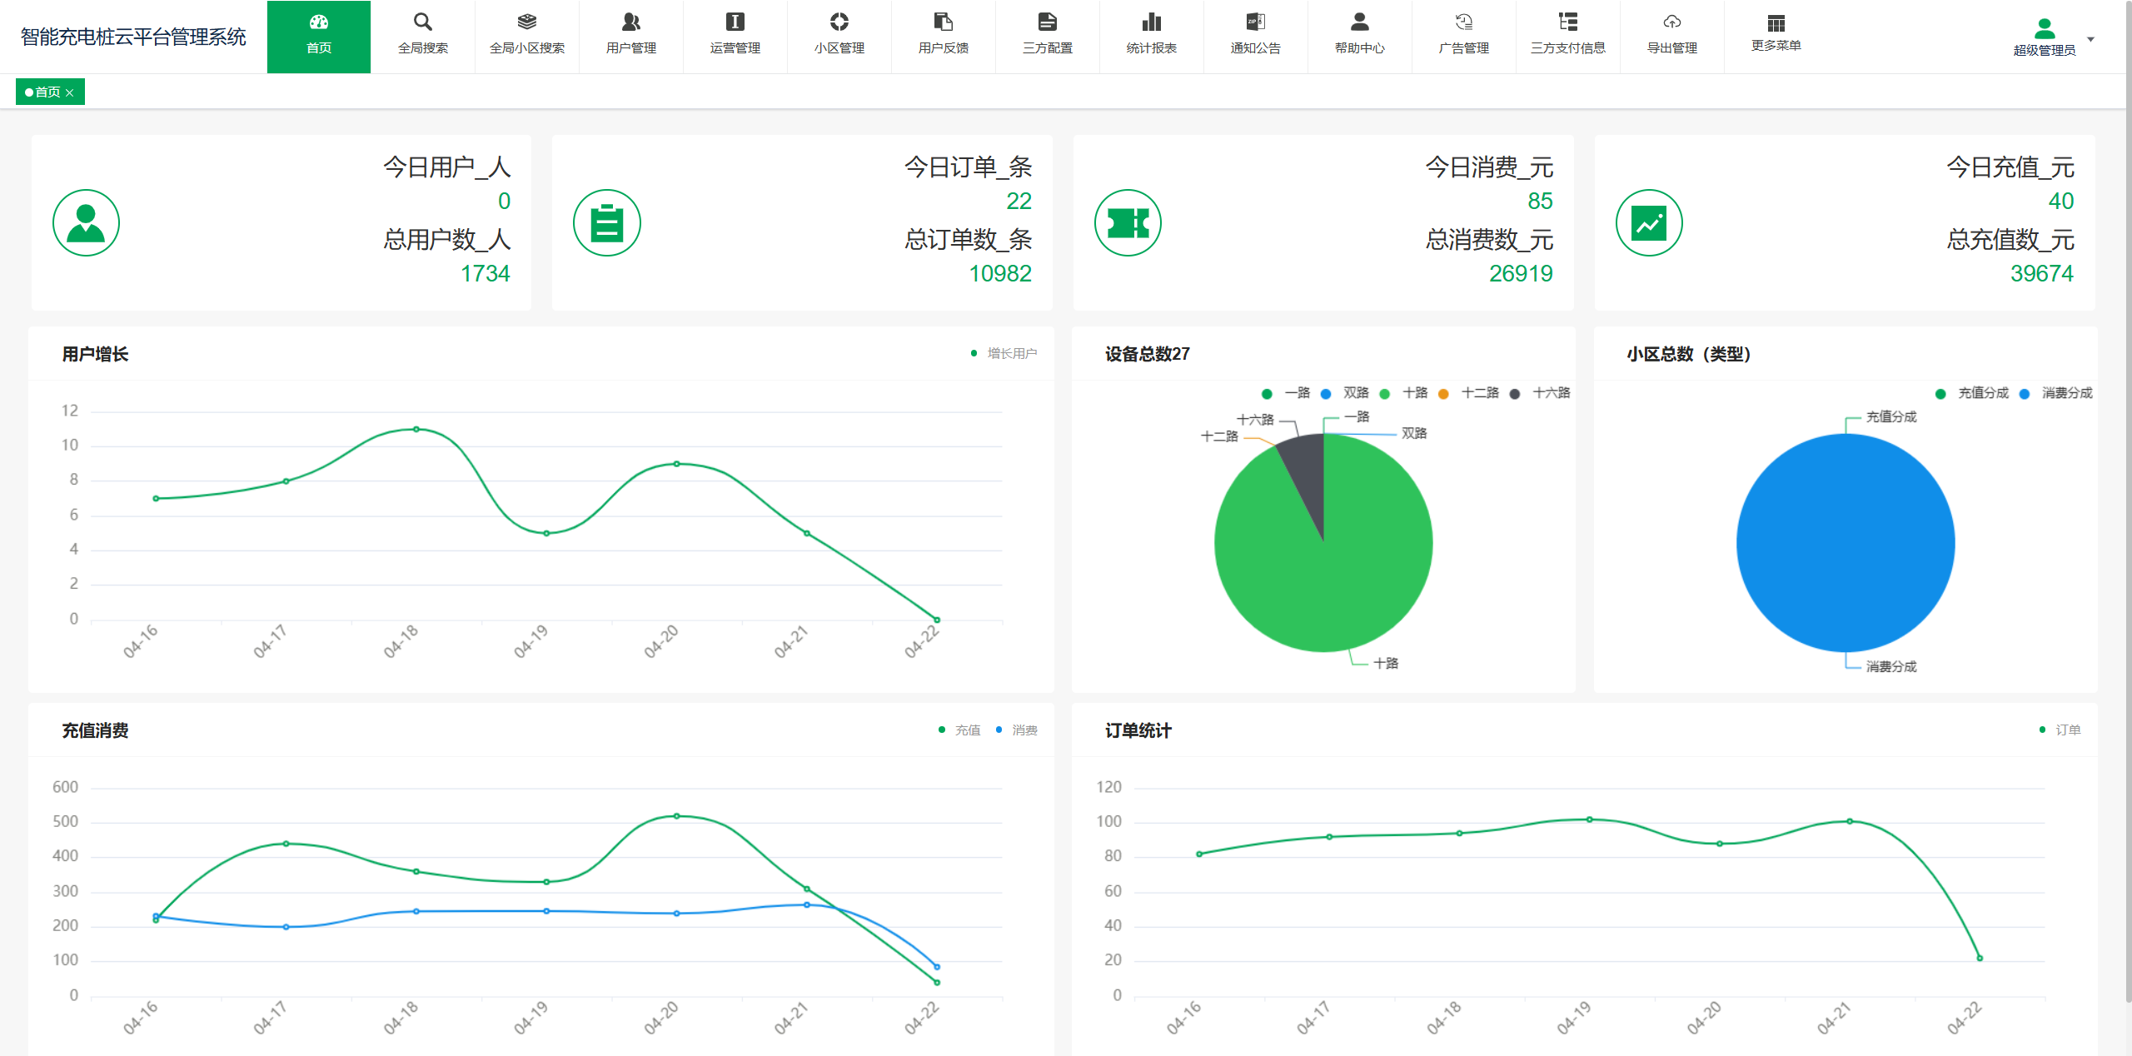
Task: Click the 今日订单 clipboard card icon
Action: (x=606, y=223)
